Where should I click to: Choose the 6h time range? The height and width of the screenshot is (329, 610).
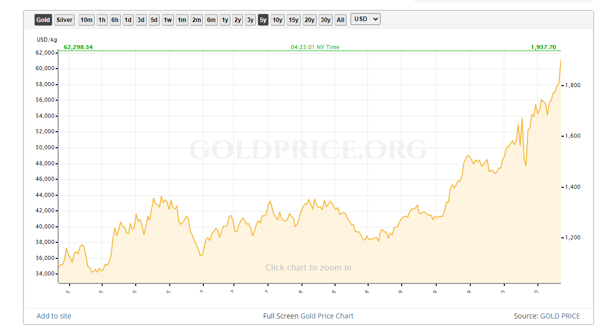pos(115,20)
